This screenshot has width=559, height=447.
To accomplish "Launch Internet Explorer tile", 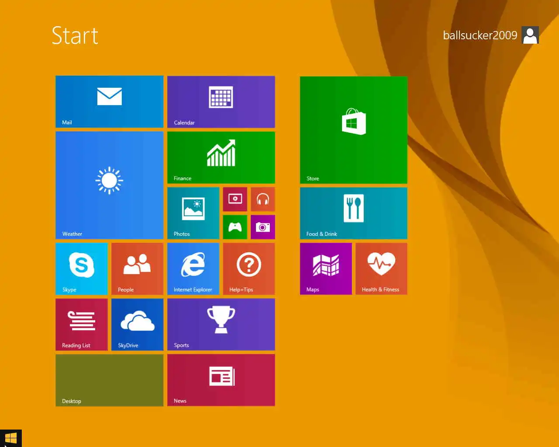I will pos(193,269).
